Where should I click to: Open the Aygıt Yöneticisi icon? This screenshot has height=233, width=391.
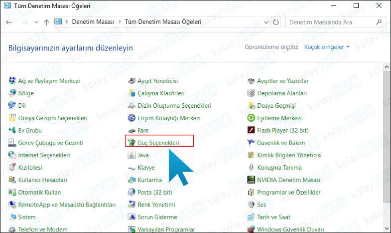(131, 81)
